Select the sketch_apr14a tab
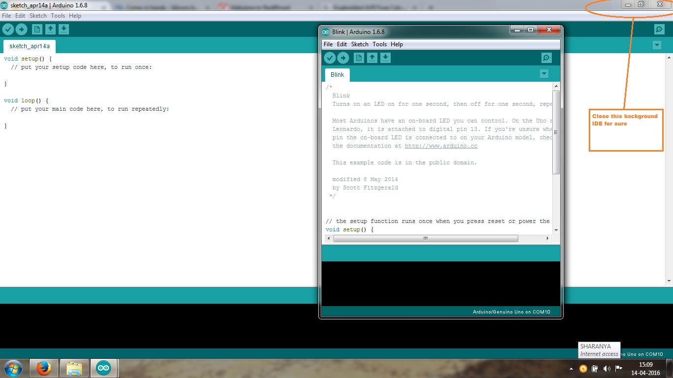Viewport: 673px width, 378px height. [30, 46]
